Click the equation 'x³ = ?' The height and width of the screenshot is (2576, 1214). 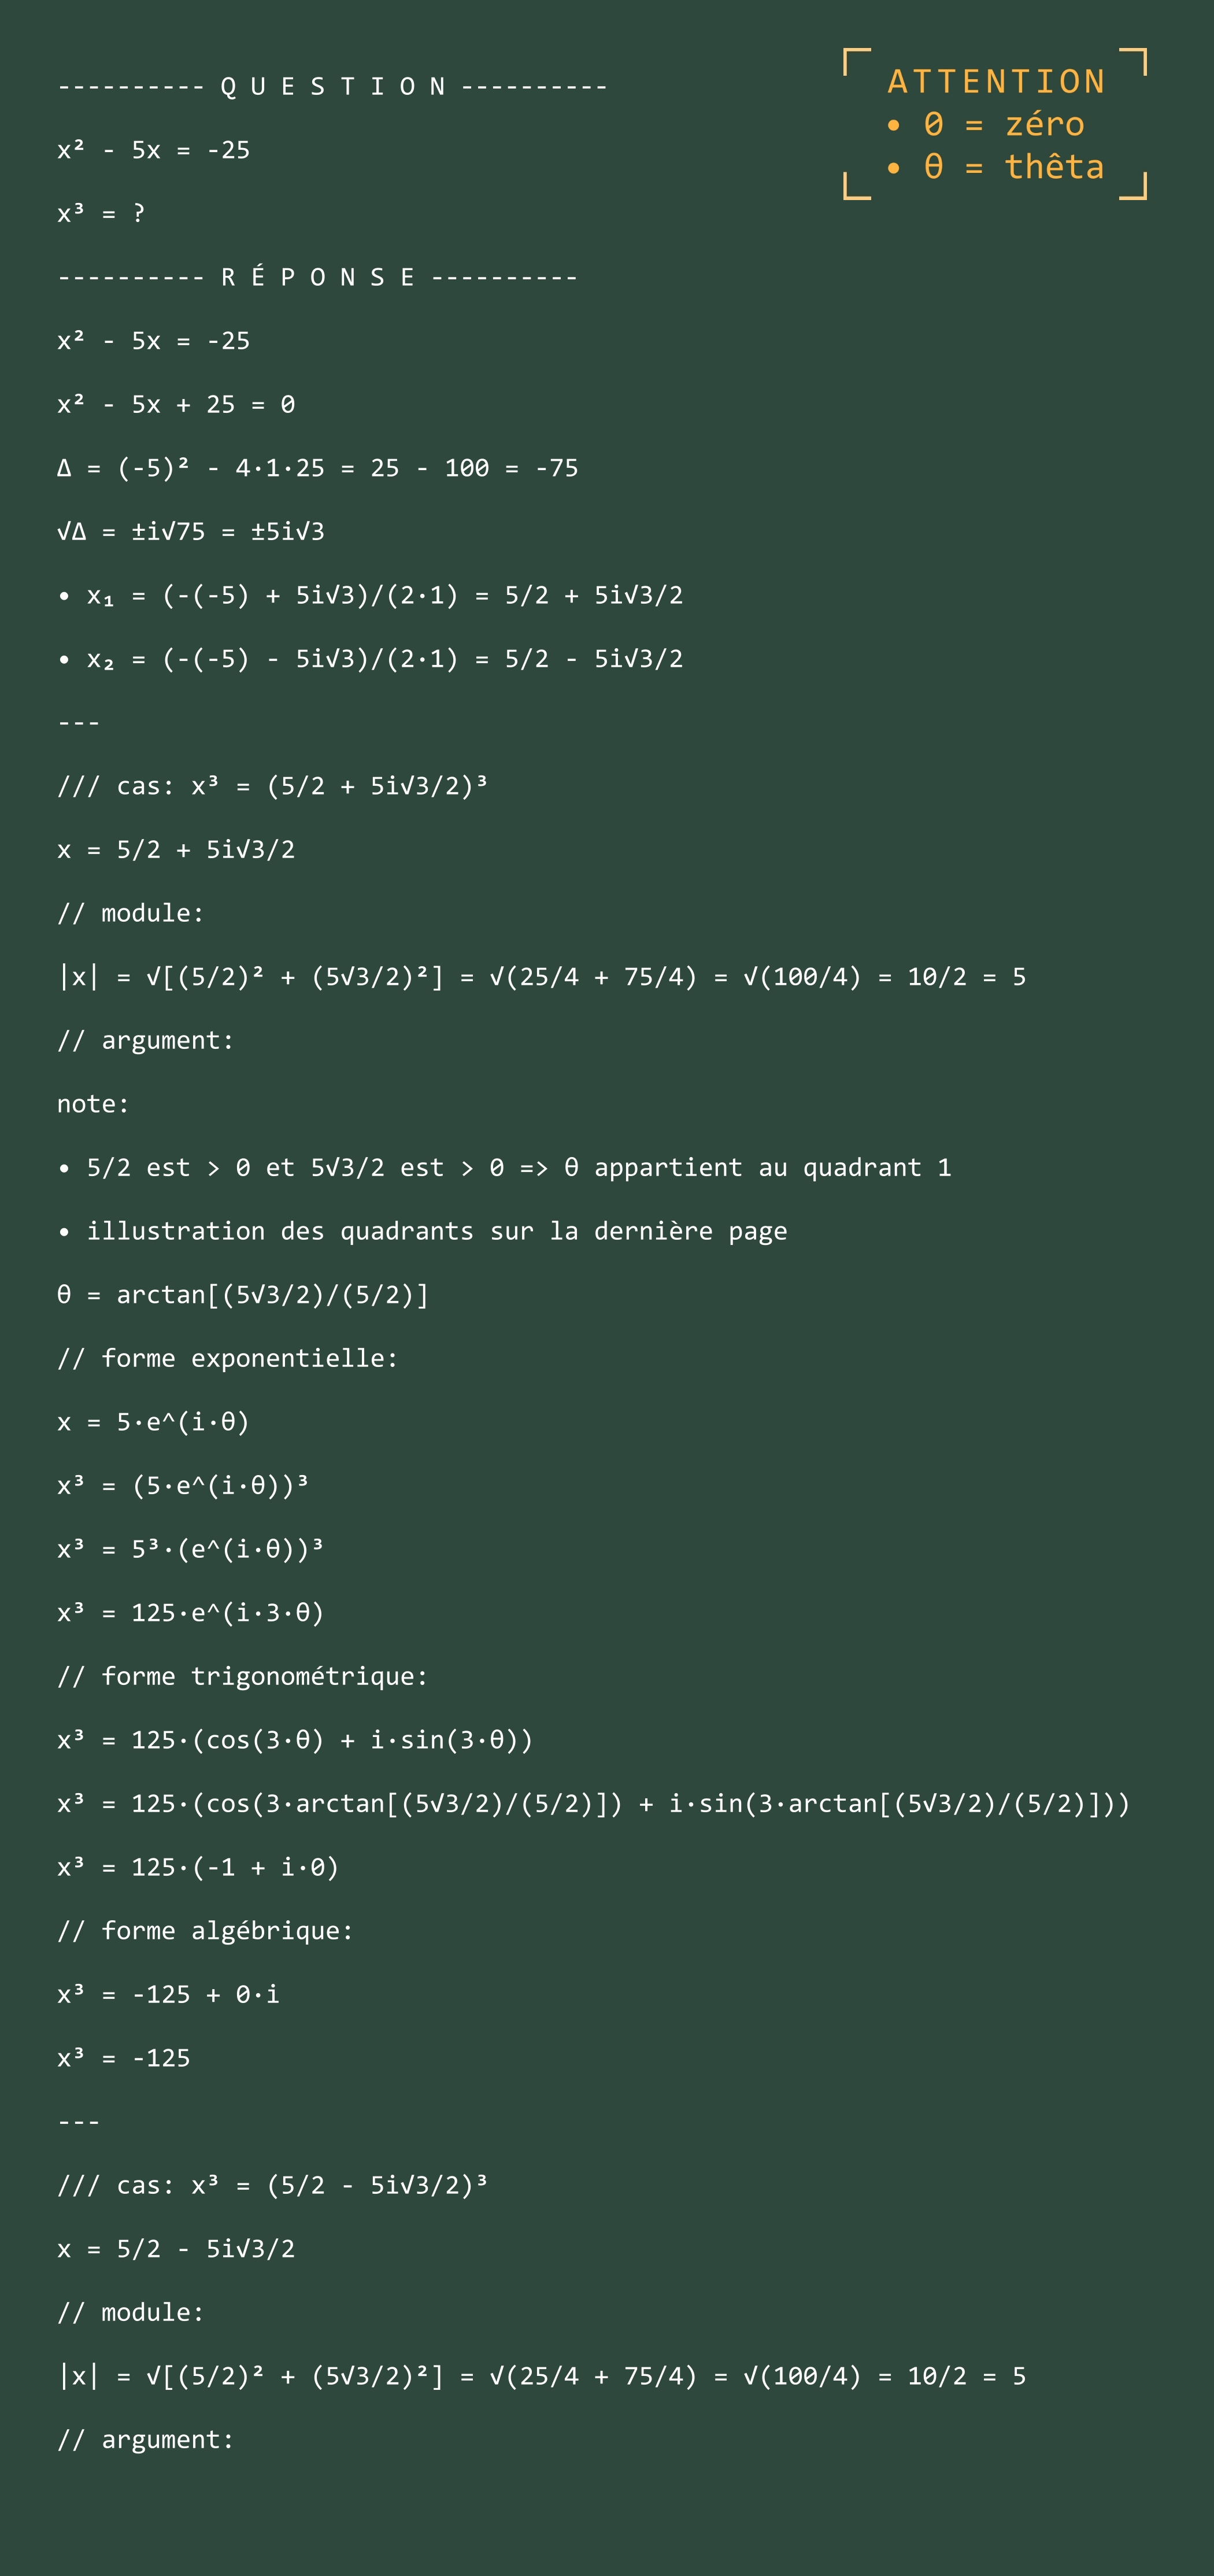pyautogui.click(x=101, y=213)
